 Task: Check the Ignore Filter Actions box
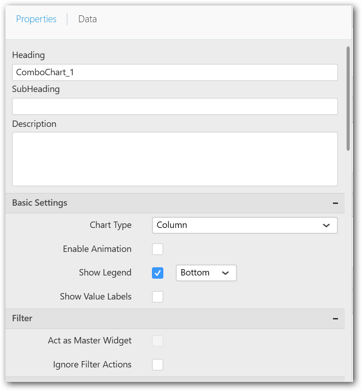pyautogui.click(x=157, y=365)
